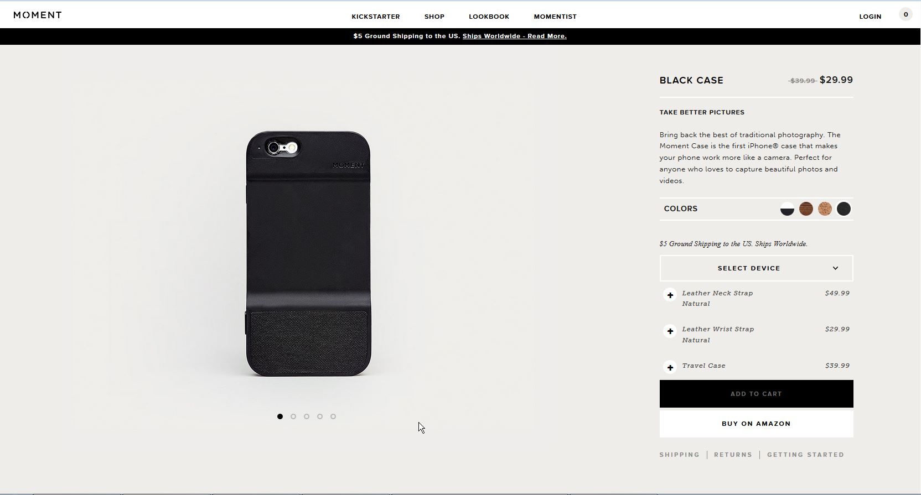Open the Kickstarter menu item
Image resolution: width=921 pixels, height=495 pixels.
[x=376, y=17]
